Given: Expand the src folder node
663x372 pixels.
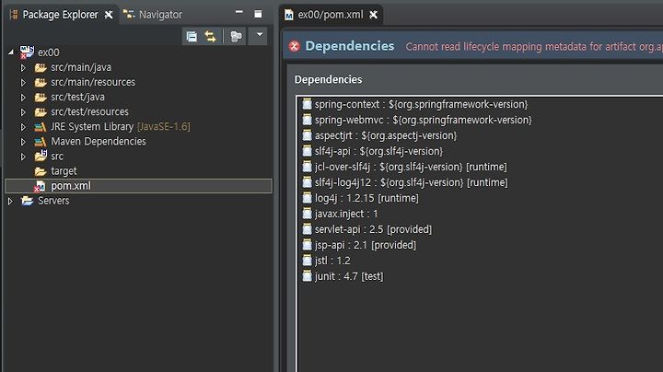Looking at the screenshot, I should (x=23, y=157).
